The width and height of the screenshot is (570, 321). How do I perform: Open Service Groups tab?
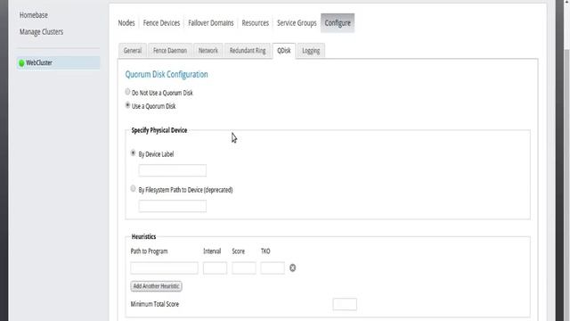tap(297, 23)
